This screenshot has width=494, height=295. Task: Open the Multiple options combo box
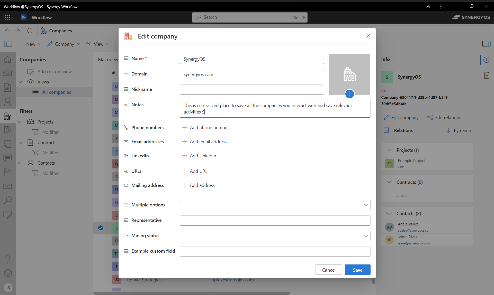[x=275, y=205]
